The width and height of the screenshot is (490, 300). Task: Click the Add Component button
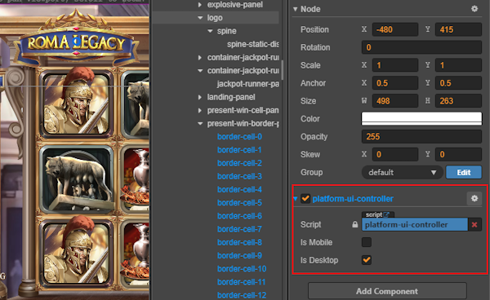pos(387,291)
